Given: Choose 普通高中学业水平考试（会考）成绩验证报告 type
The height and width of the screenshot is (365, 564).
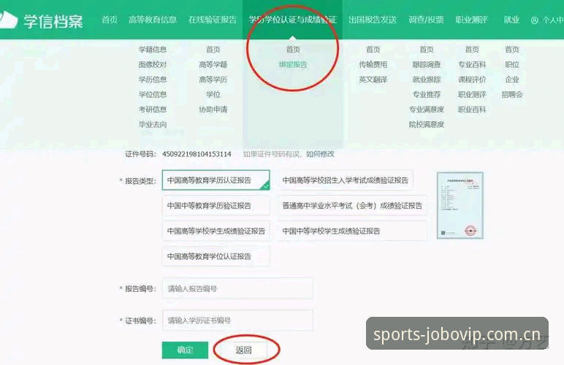Looking at the screenshot, I should pyautogui.click(x=353, y=205).
